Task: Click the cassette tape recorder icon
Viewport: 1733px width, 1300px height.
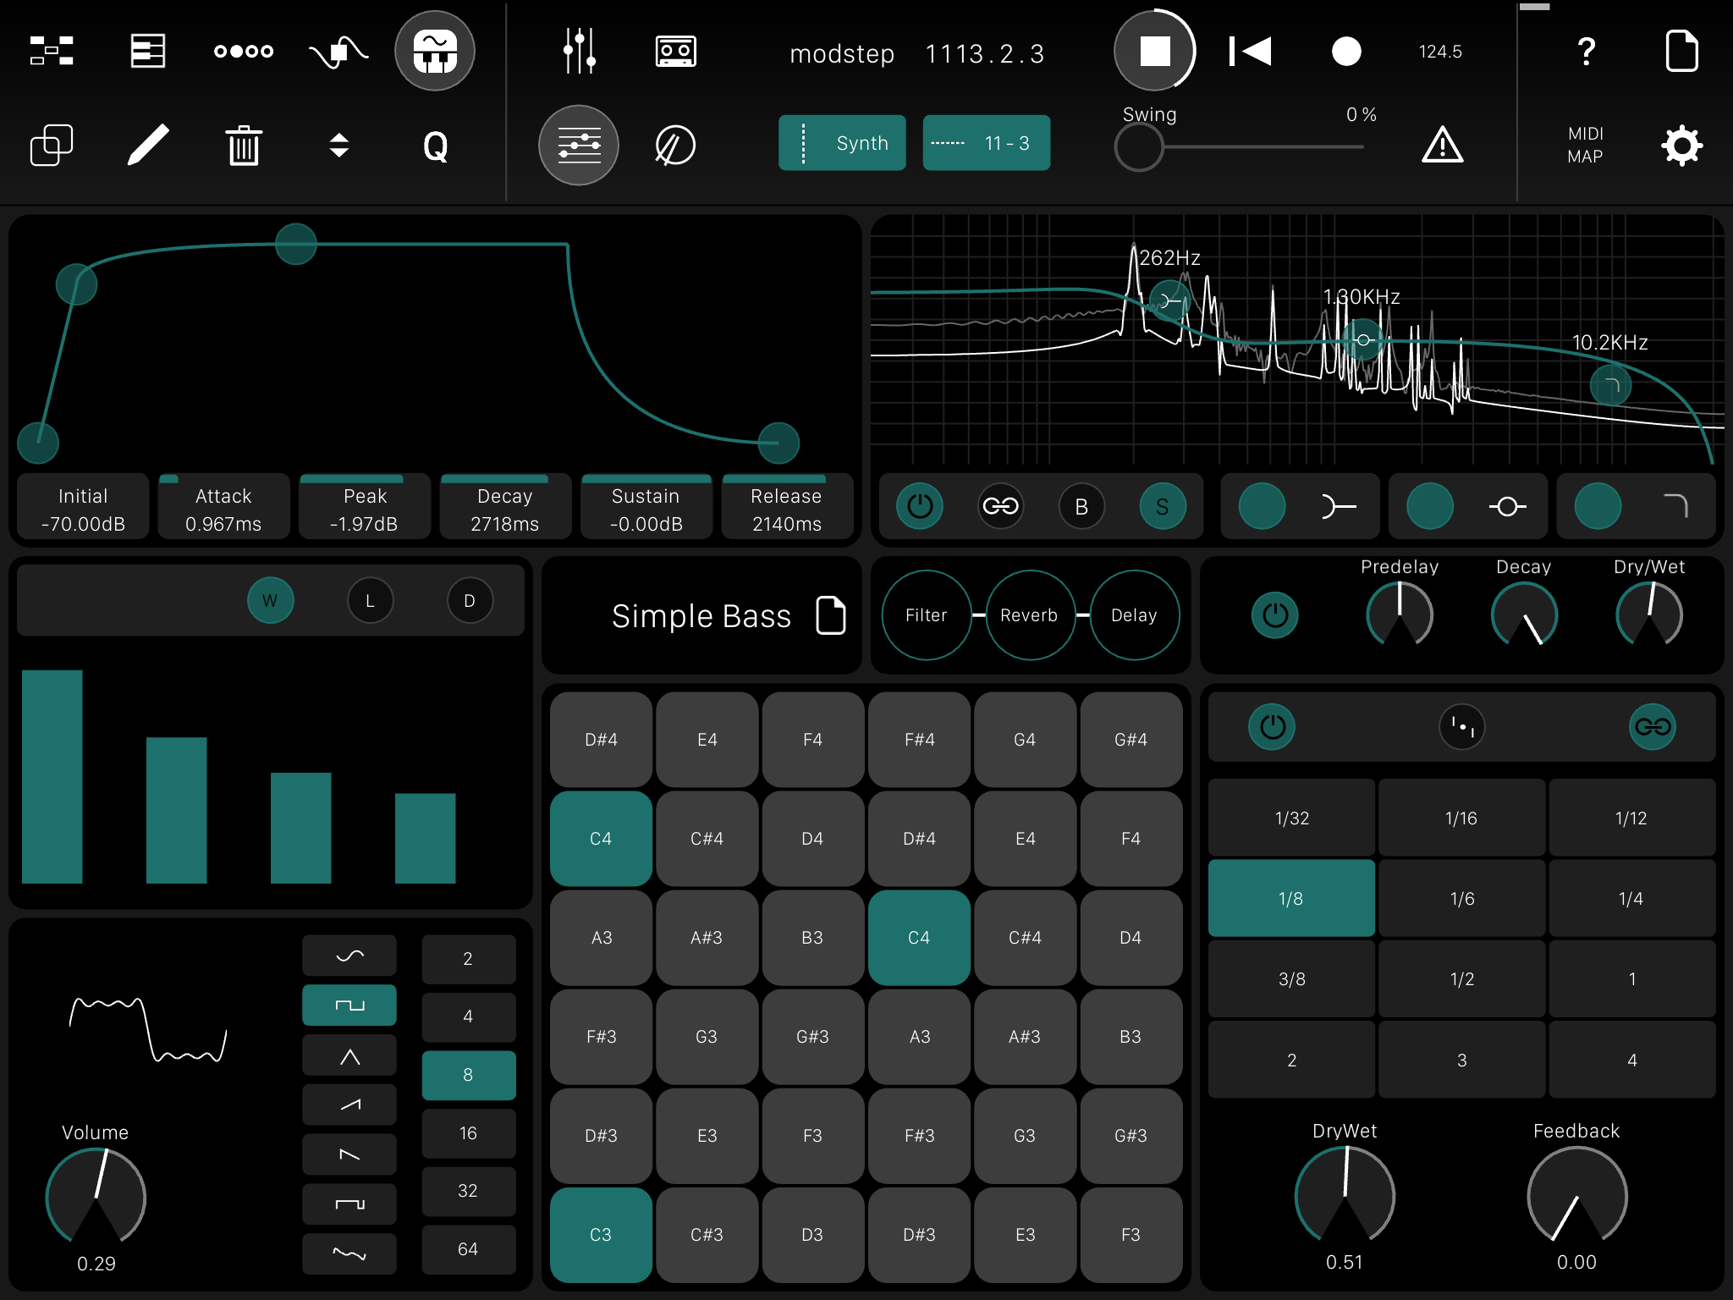Action: tap(675, 51)
